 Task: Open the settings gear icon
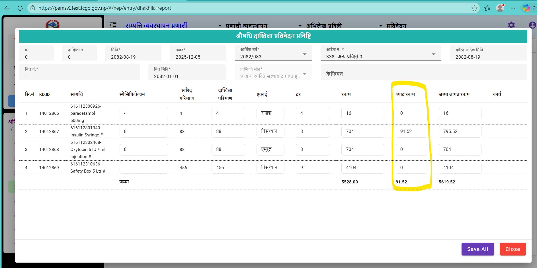tap(511, 25)
